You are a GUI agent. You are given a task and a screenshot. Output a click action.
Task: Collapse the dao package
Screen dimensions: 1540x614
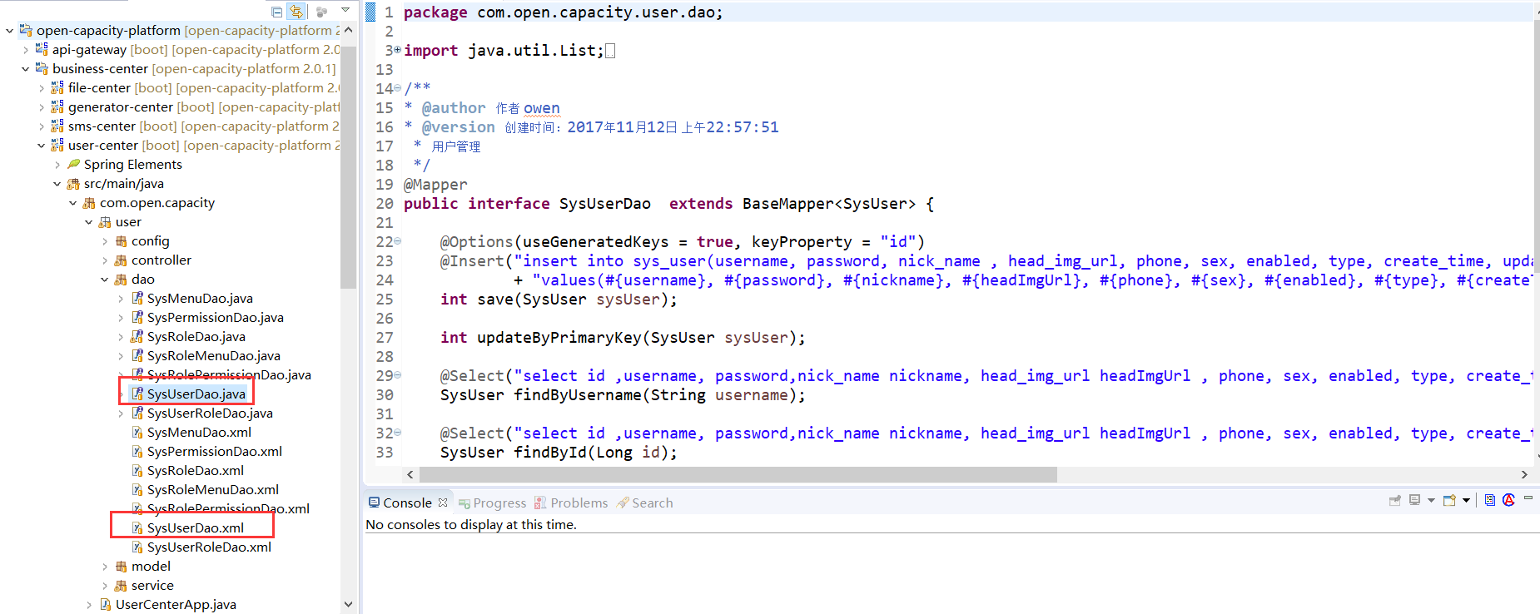pyautogui.click(x=105, y=280)
